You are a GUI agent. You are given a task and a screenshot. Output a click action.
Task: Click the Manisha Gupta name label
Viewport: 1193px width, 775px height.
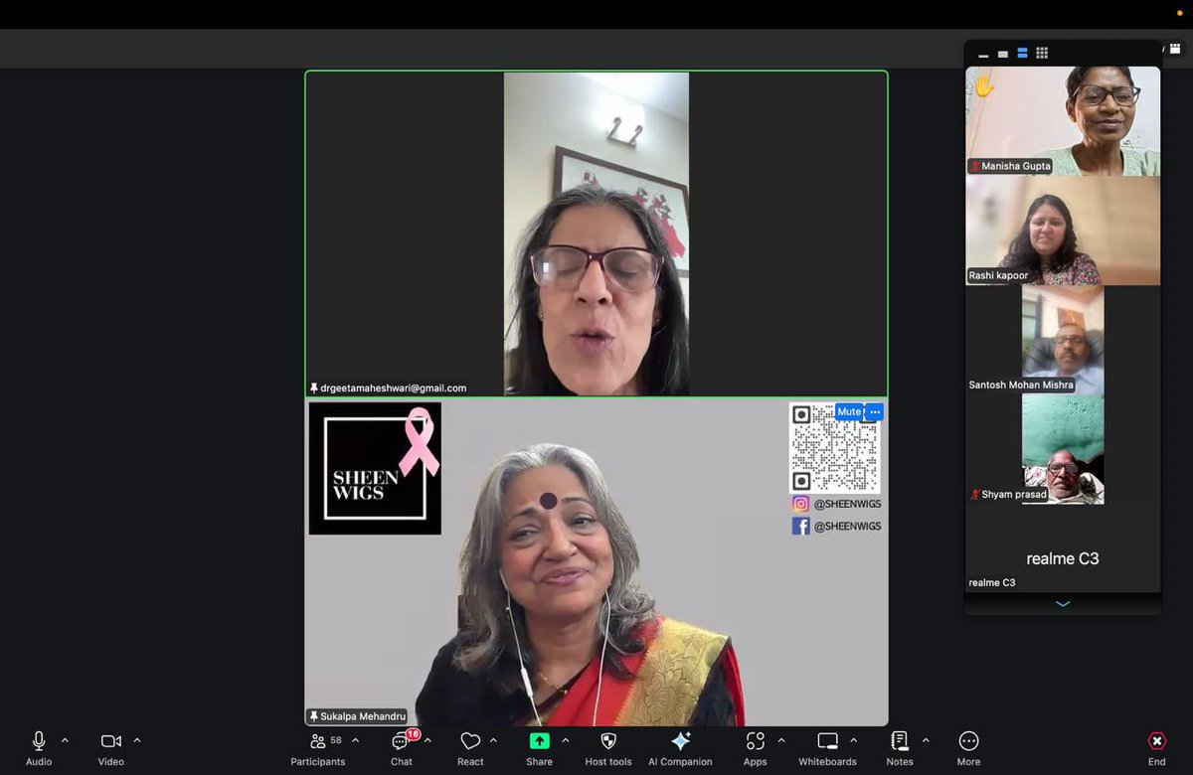click(1009, 166)
